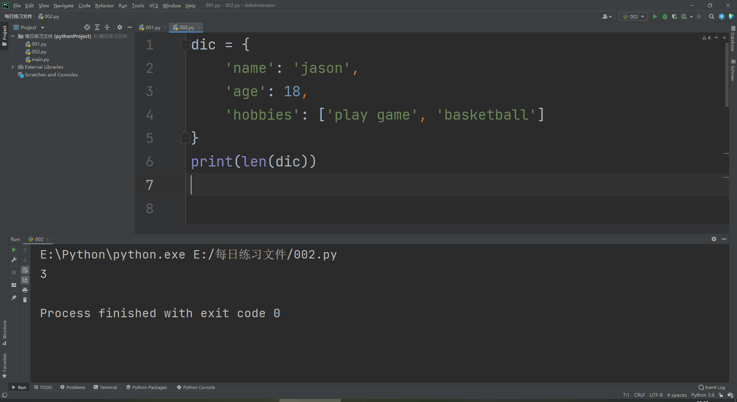Open the VCS menu
Viewport: 737px width, 402px height.
point(154,5)
